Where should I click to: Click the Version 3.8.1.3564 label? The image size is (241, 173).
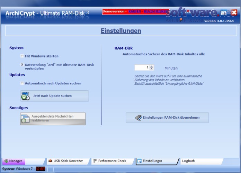pos(219,21)
